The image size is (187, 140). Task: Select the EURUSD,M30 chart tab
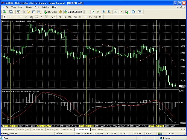click(82, 130)
